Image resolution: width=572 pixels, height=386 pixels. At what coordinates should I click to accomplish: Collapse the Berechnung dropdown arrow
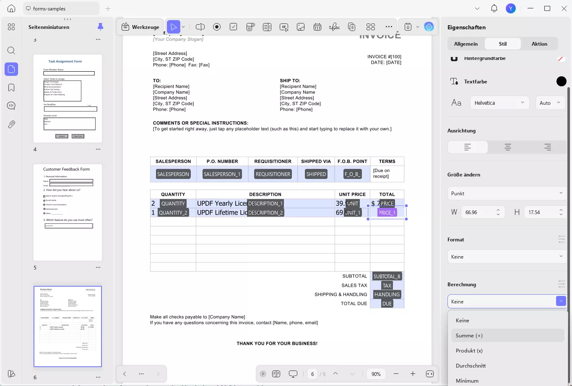pyautogui.click(x=561, y=301)
